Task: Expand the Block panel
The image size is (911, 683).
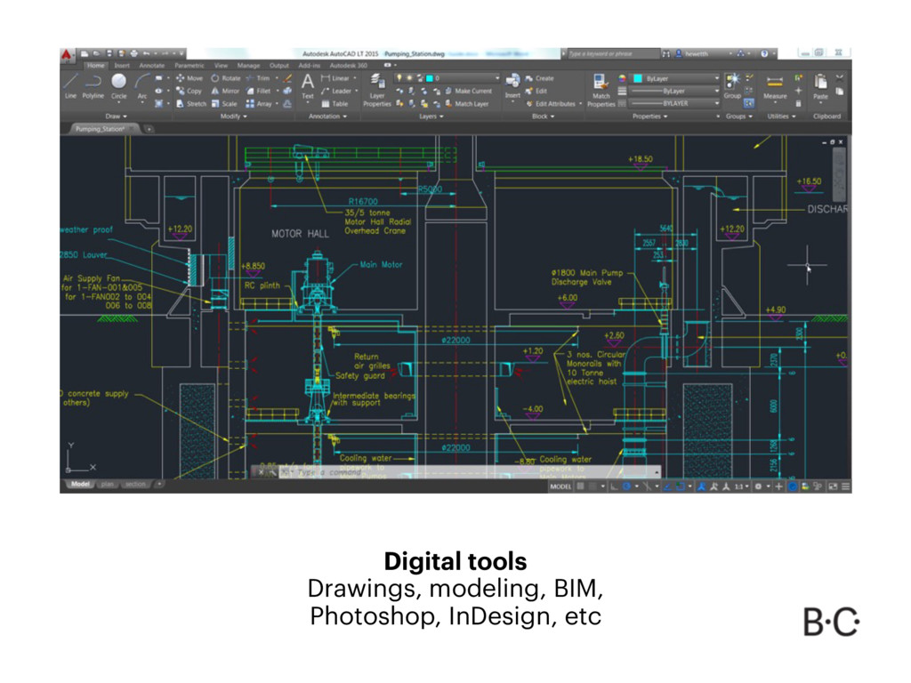Action: [544, 117]
